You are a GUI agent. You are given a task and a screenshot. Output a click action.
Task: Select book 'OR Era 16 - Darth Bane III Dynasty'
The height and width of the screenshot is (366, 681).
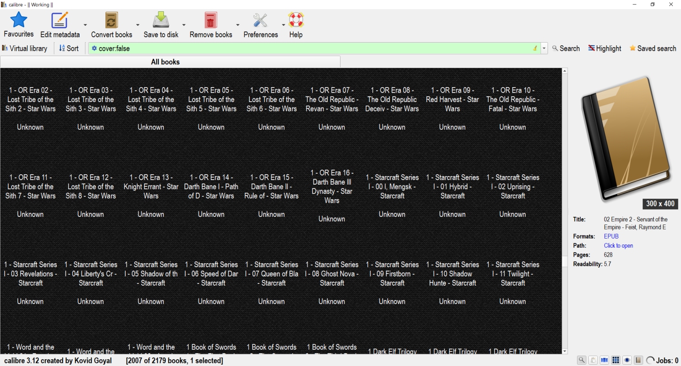coord(332,195)
